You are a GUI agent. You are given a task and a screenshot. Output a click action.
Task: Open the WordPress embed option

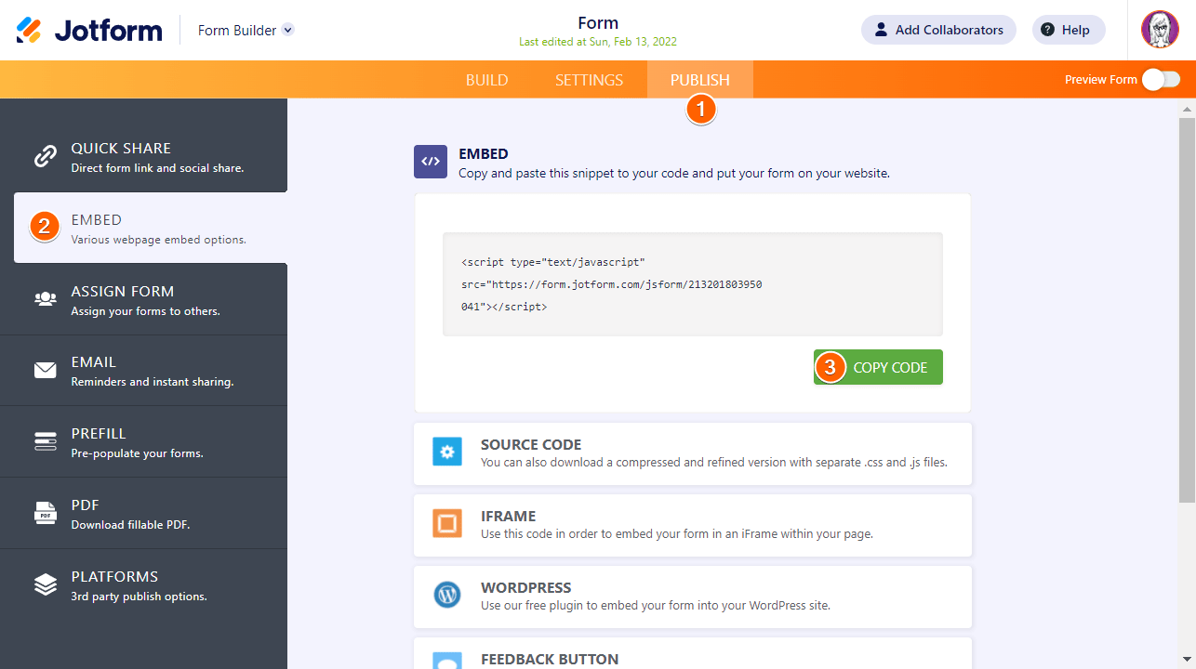pyautogui.click(x=693, y=597)
